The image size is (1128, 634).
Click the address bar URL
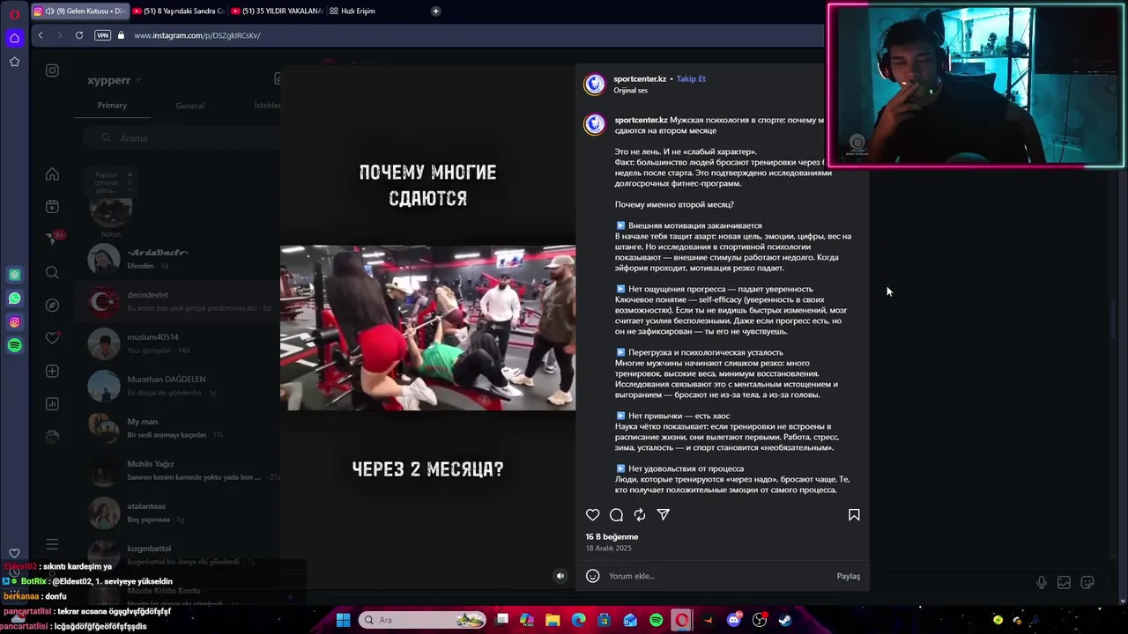[197, 35]
